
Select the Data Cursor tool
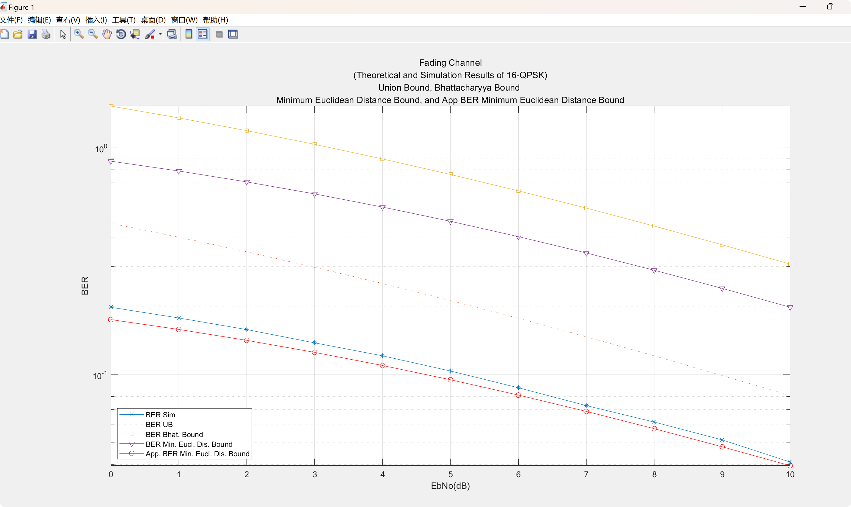pos(135,34)
